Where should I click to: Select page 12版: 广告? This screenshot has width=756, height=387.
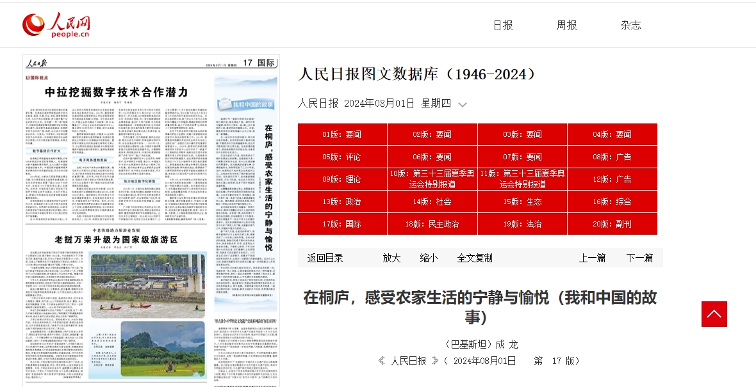tap(612, 179)
